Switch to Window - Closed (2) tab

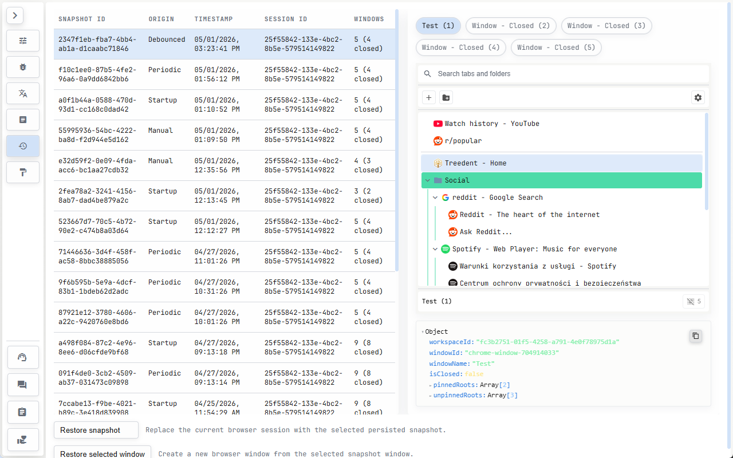point(511,26)
